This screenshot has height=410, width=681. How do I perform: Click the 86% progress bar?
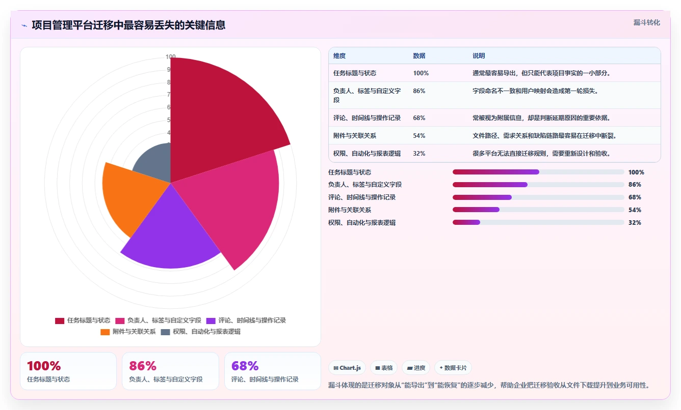(x=538, y=185)
